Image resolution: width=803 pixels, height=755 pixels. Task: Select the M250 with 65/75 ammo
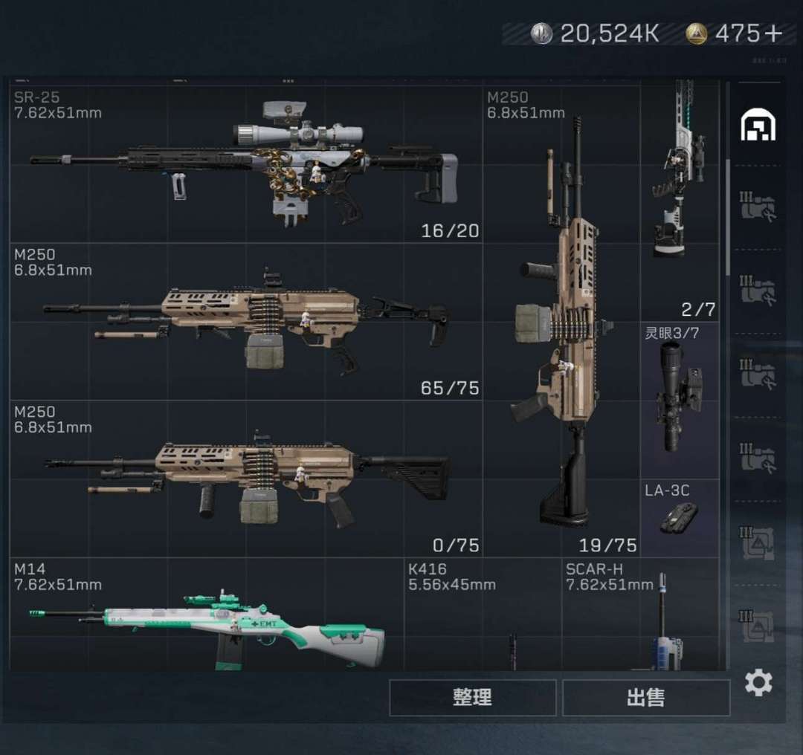click(x=246, y=322)
